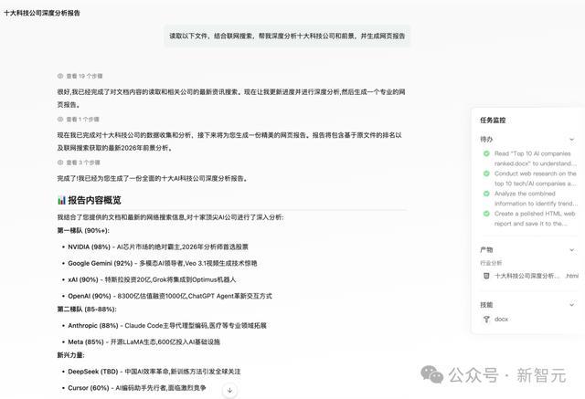Click green check for 'Conduct web research' task
The image size is (585, 399).
click(486, 173)
